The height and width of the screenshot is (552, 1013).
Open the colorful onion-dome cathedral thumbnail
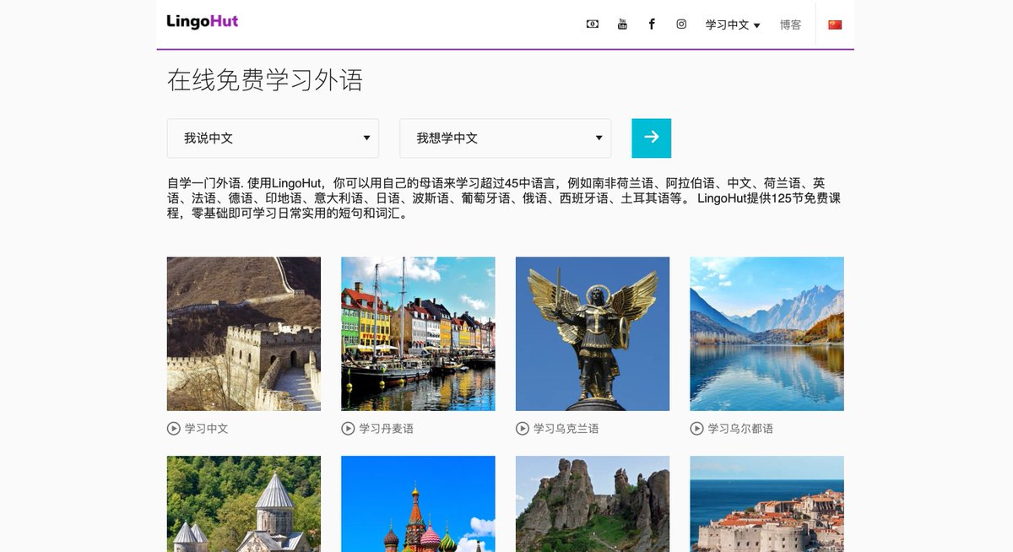(418, 504)
